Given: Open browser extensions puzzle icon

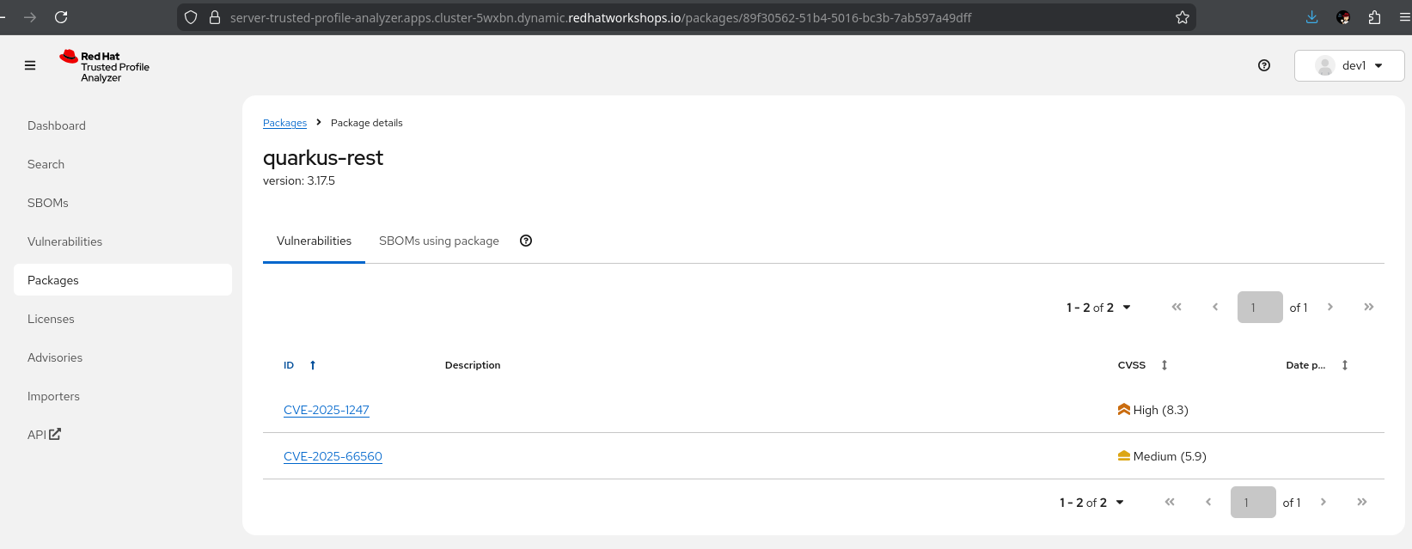Looking at the screenshot, I should pyautogui.click(x=1374, y=17).
